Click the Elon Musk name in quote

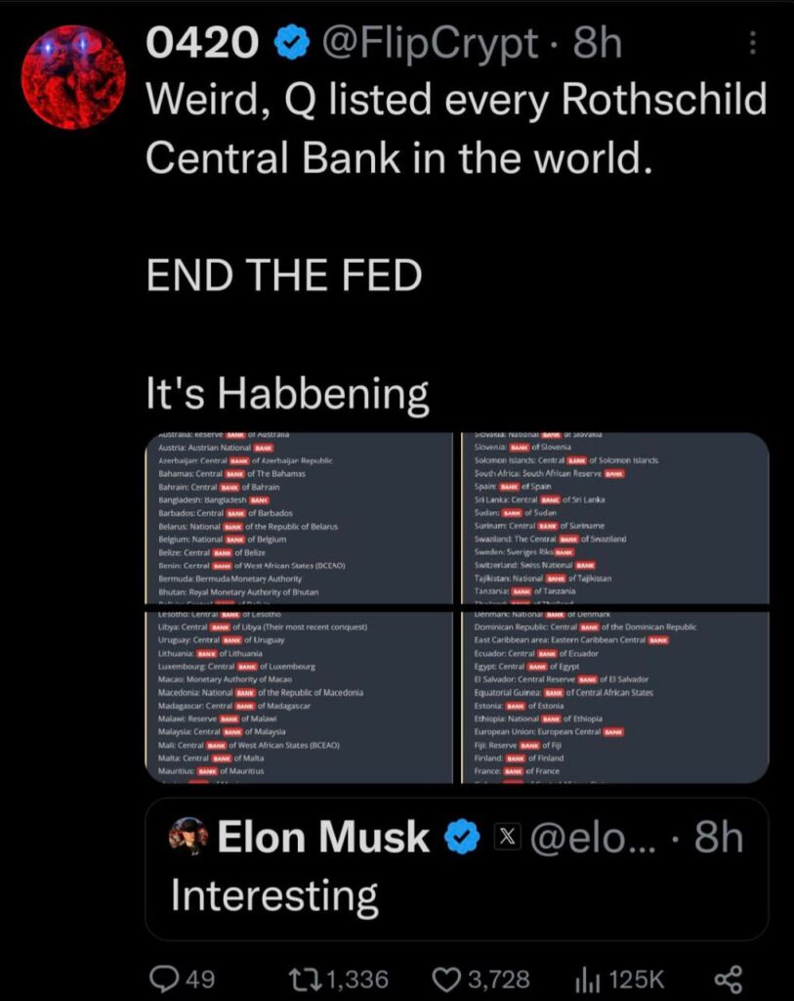[323, 838]
